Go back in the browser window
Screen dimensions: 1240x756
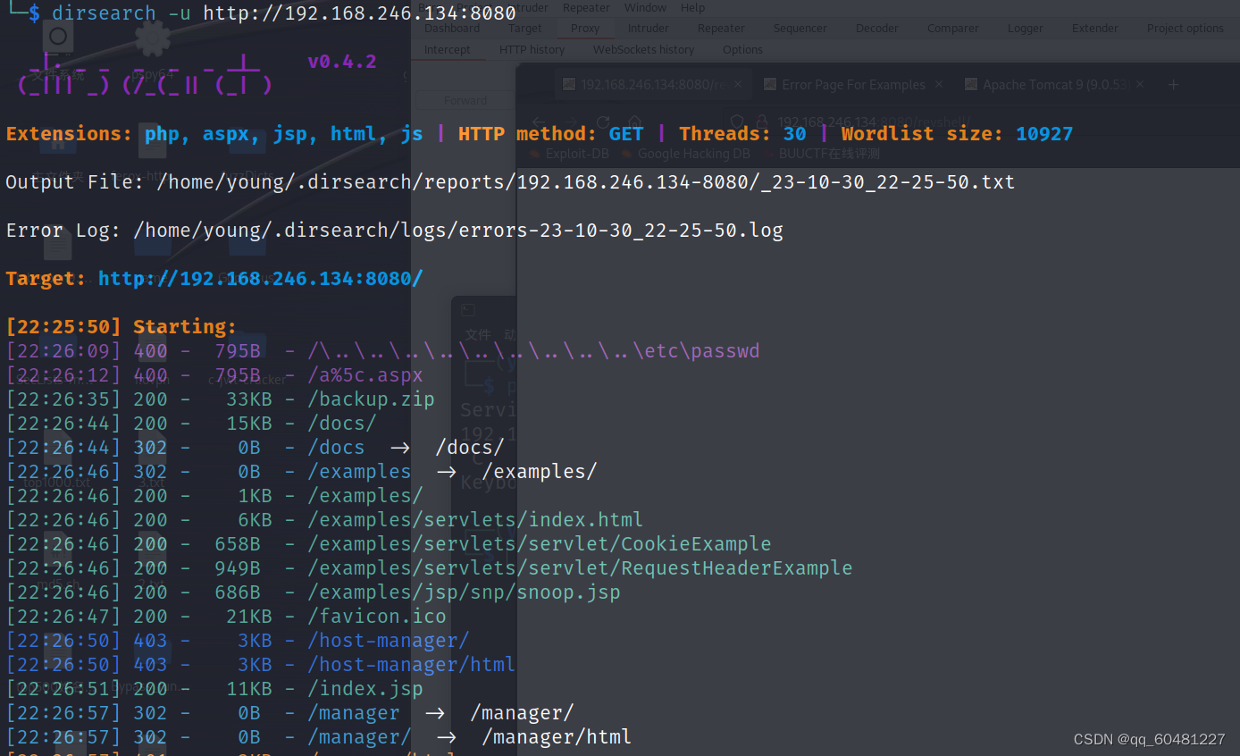539,122
